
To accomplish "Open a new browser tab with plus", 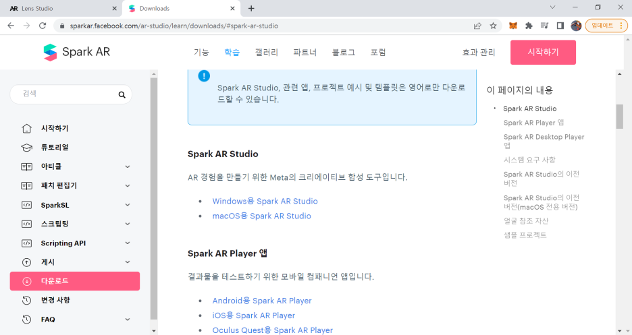I will click(x=251, y=9).
